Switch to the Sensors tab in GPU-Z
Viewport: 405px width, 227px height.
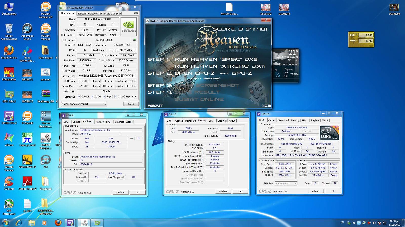click(82, 14)
